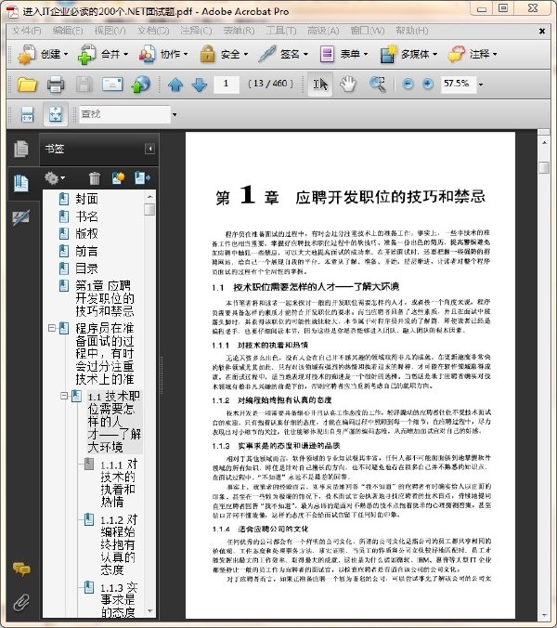This screenshot has height=628, width=557.
Task: Select the 封面 bookmark
Action: click(x=86, y=199)
